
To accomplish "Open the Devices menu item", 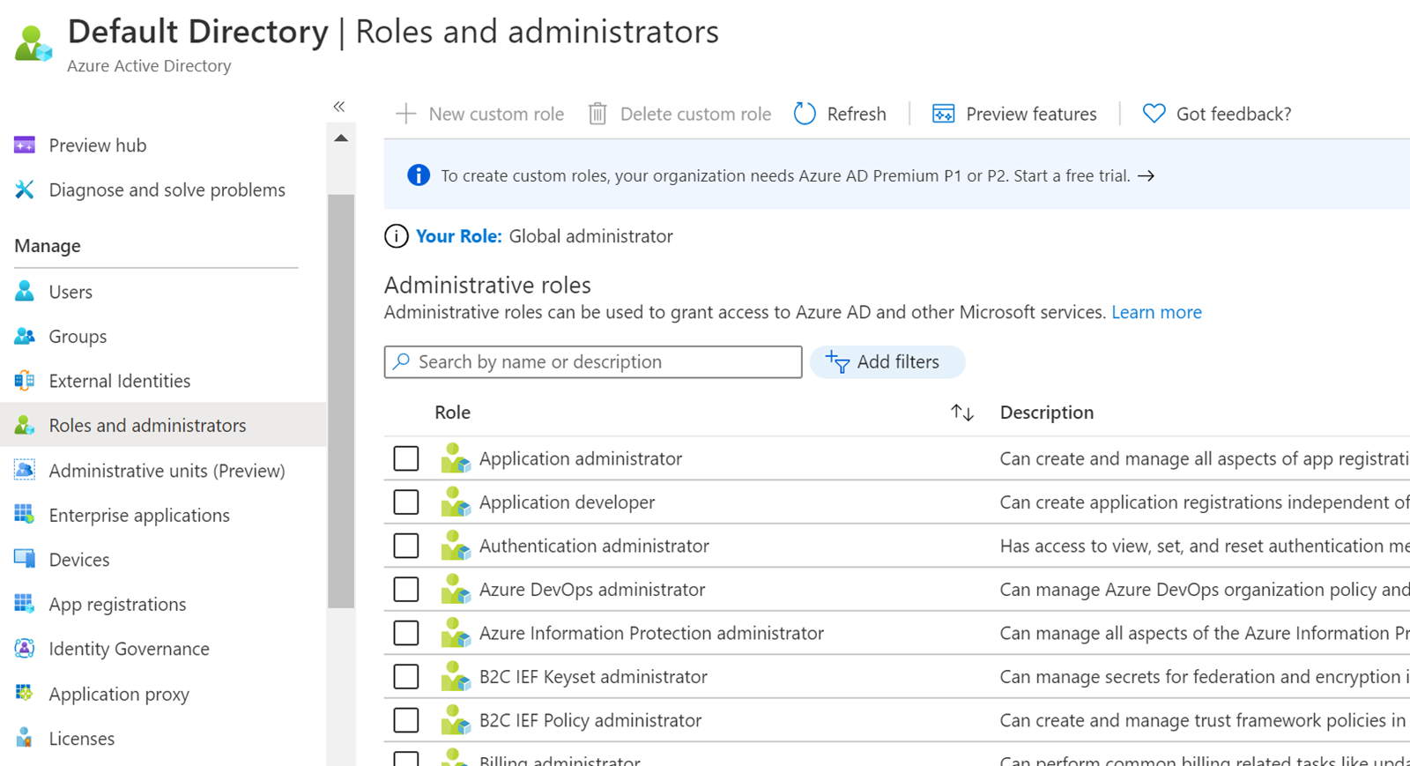I will tap(79, 560).
